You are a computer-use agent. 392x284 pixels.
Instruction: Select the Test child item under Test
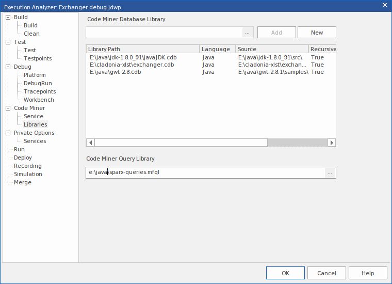pyautogui.click(x=29, y=50)
